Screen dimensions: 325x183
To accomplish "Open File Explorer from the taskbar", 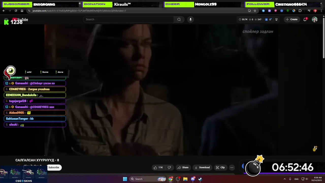I will coord(185,179).
